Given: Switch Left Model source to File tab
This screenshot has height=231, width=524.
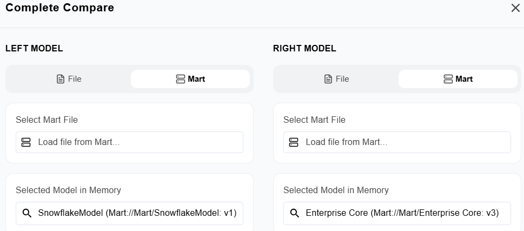Looking at the screenshot, I should click(x=69, y=79).
